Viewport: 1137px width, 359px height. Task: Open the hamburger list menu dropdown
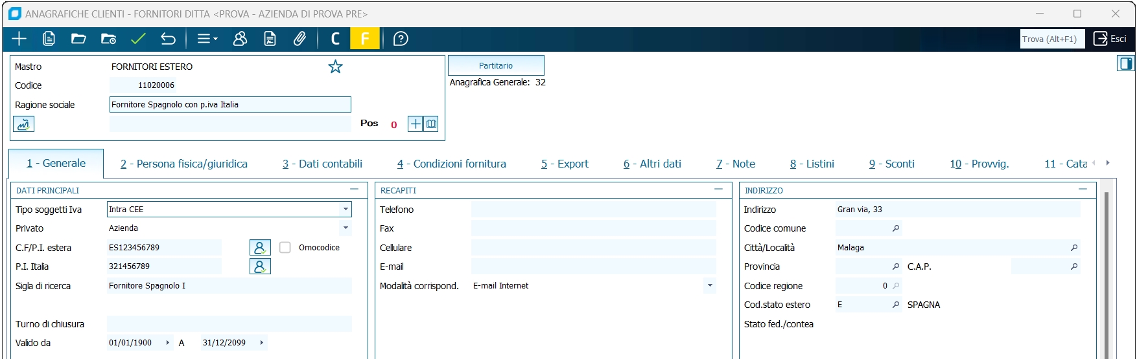click(x=207, y=39)
